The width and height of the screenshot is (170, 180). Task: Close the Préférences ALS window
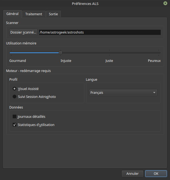[x=165, y=3]
